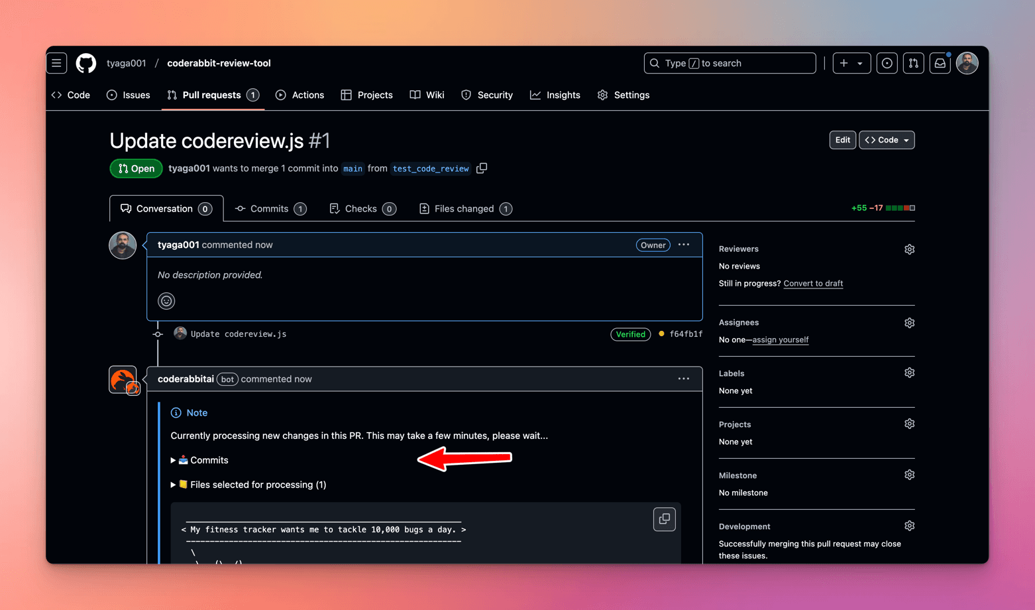1035x610 pixels.
Task: Copy the test_code_review branch name
Action: (x=482, y=168)
